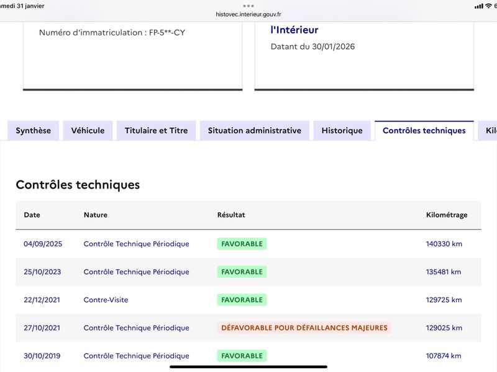
Task: Open the Véhicule tab
Action: 88,131
